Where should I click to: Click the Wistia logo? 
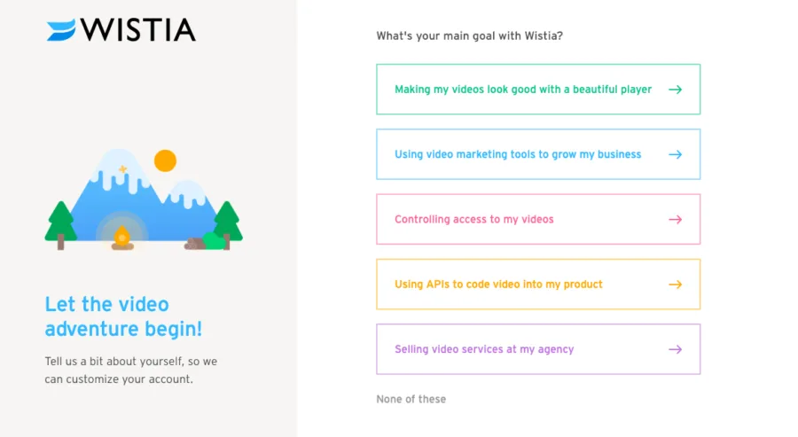point(121,30)
